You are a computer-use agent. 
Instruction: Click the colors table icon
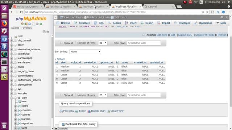pos(19,106)
